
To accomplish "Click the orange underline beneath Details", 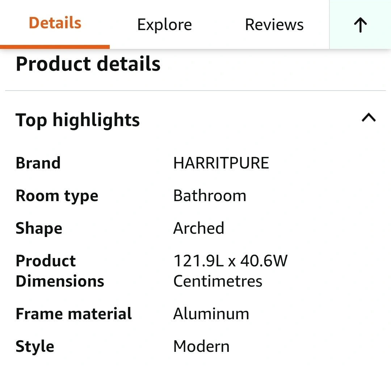I will 55,47.
